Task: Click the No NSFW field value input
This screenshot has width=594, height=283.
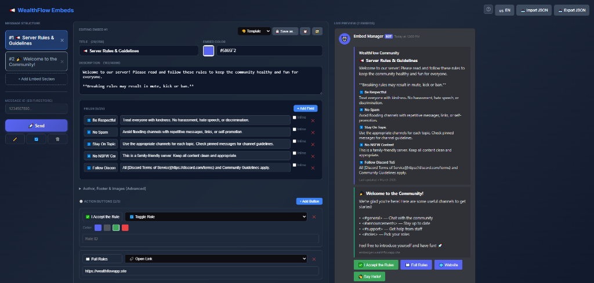Action: point(205,156)
